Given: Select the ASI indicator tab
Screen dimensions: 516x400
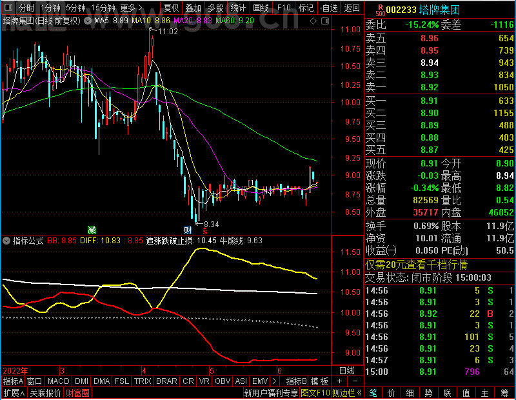Looking at the screenshot, I should [x=241, y=381].
